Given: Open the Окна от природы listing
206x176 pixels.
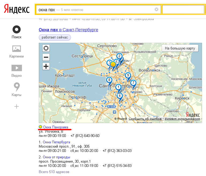Looking at the screenshot, I should (56, 157).
